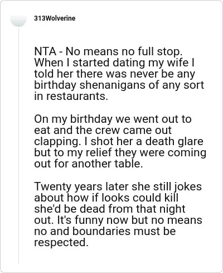Click the commenter's avatar image
Viewport: 223px width, 273px height.
tap(18, 20)
